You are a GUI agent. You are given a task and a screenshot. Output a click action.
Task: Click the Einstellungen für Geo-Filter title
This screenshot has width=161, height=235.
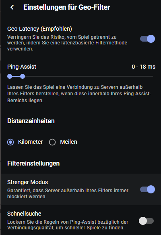tap(67, 7)
